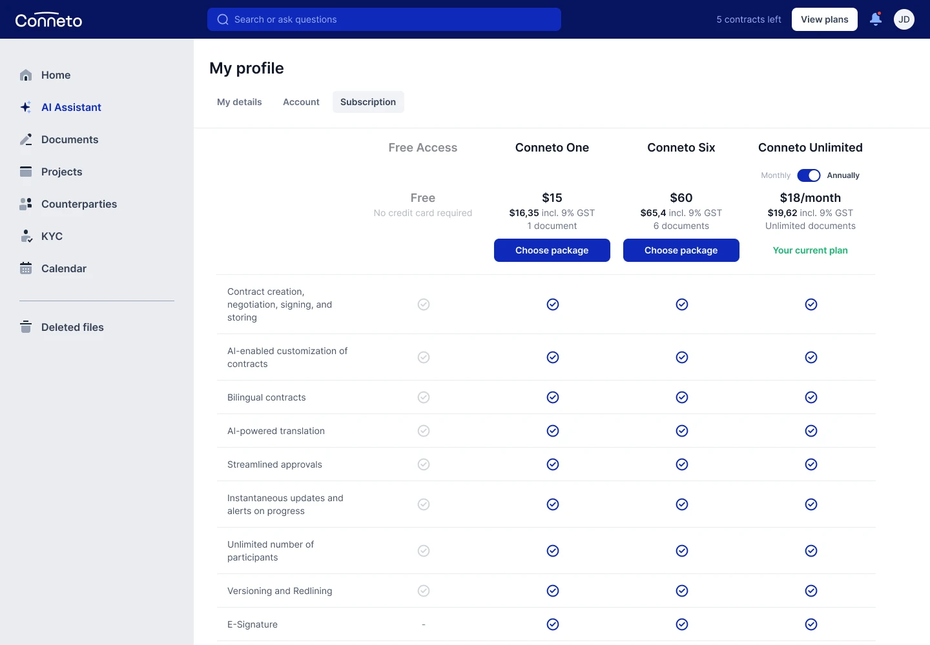The width and height of the screenshot is (930, 645).
Task: Click Conneto Unlimited check for Streamlined approvals
Action: click(x=811, y=464)
